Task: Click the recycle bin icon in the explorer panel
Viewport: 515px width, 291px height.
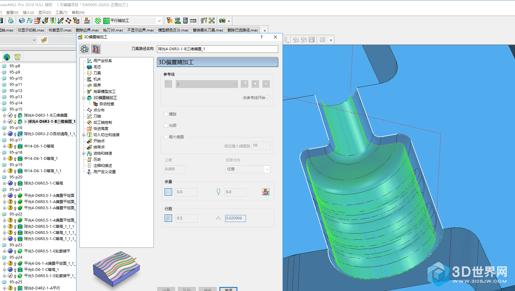Action: pyautogui.click(x=17, y=57)
